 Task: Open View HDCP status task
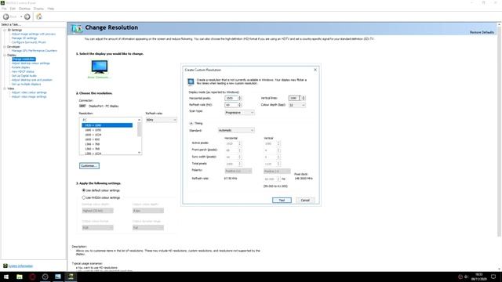coord(23,71)
